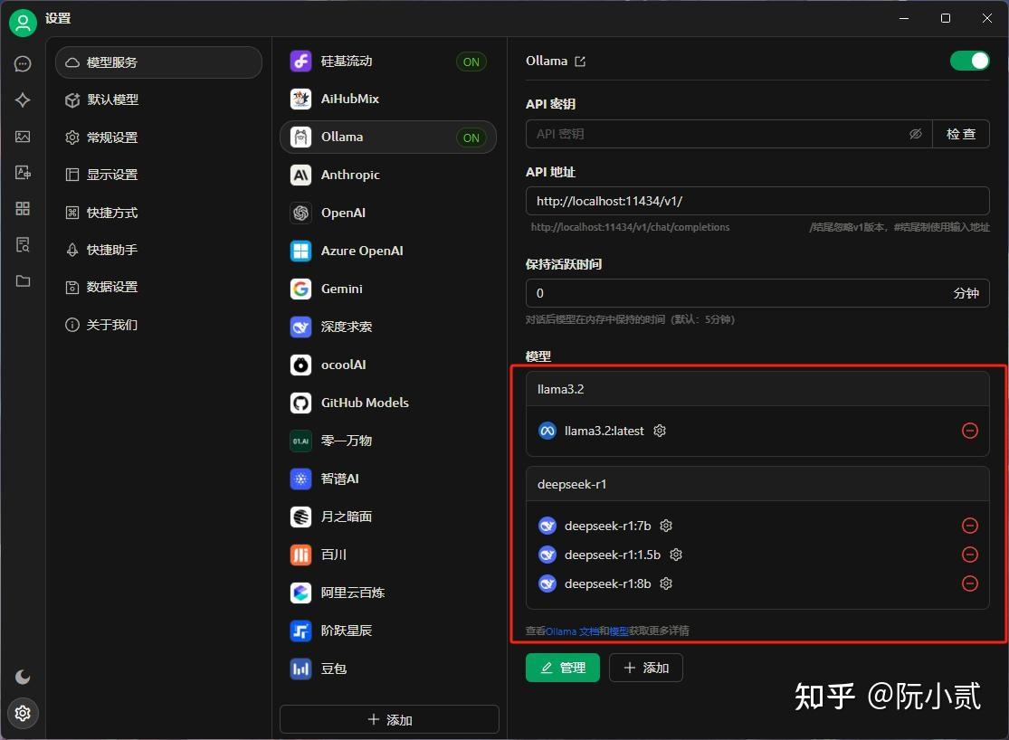Viewport: 1009px width, 740px height.
Task: Select the 关于我们 settings menu
Action: (x=159, y=324)
